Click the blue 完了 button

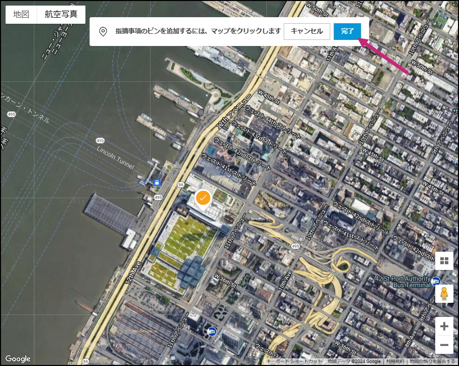pos(347,31)
